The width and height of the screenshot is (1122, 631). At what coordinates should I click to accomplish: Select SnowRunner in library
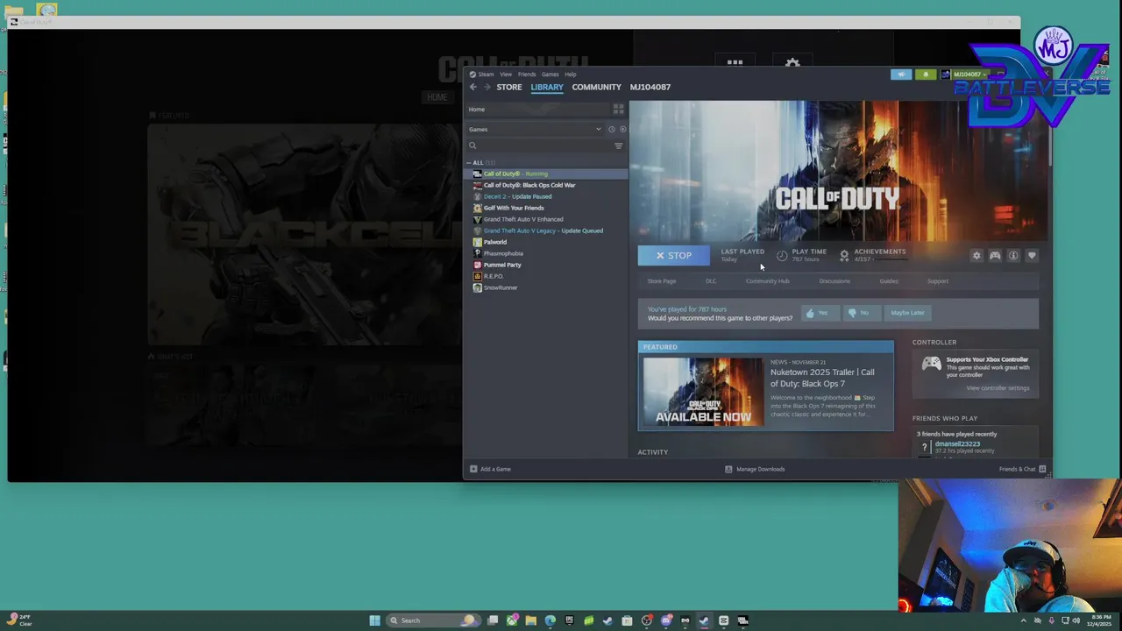501,287
